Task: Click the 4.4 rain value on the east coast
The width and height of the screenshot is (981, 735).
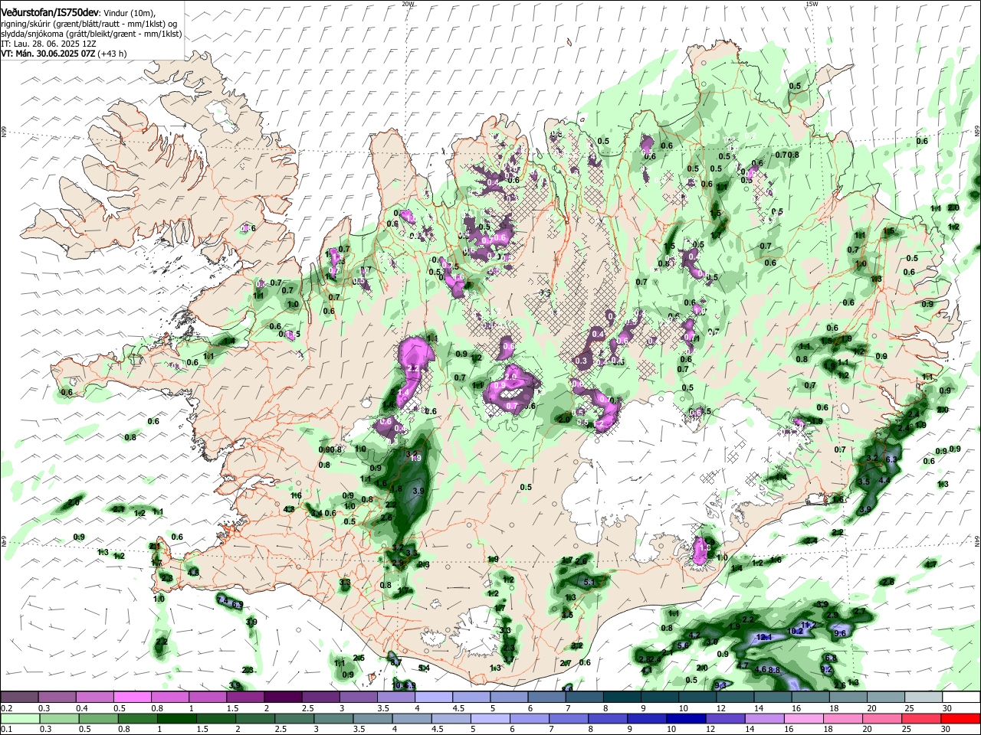Action: coord(884,481)
